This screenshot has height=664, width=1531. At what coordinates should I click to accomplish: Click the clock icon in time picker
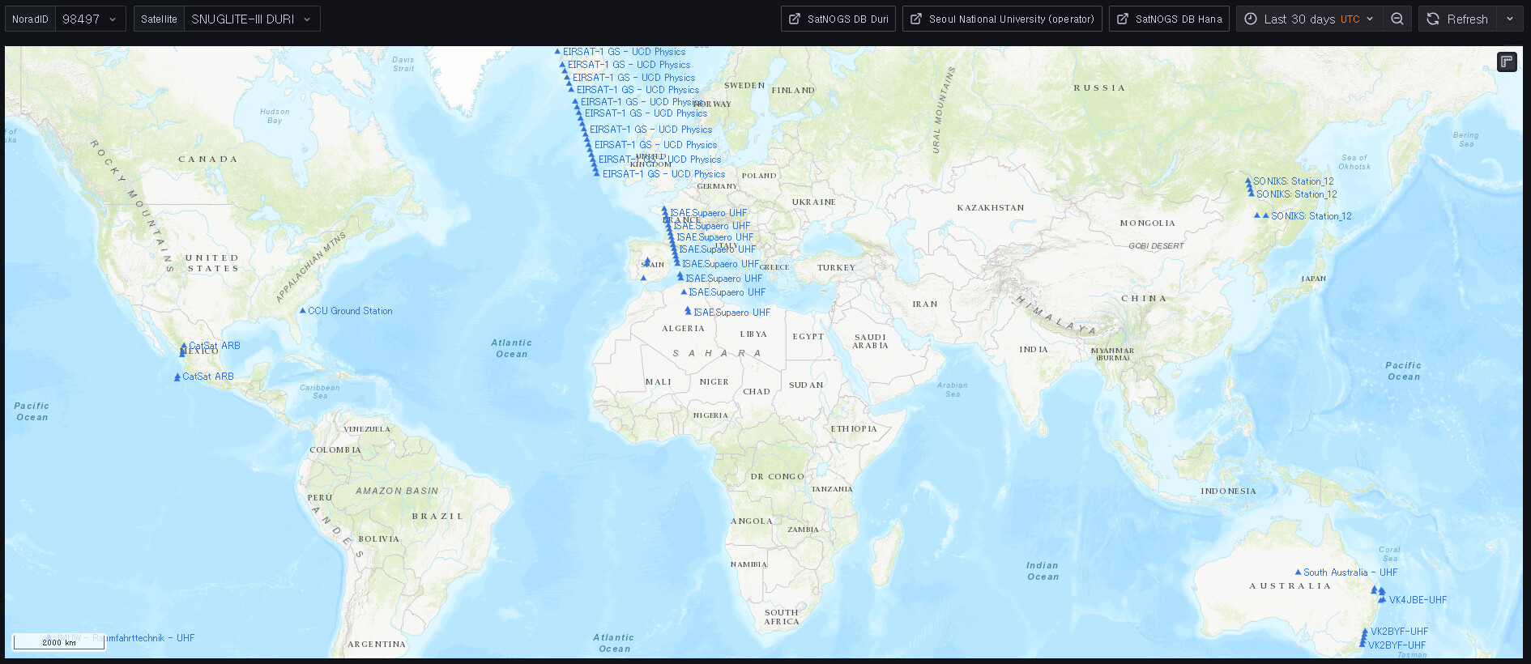click(x=1251, y=19)
